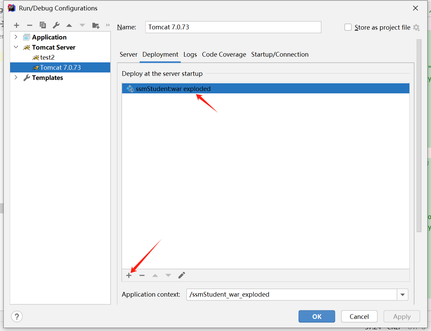Open the Logs tab
Image resolution: width=431 pixels, height=331 pixels.
tap(190, 55)
